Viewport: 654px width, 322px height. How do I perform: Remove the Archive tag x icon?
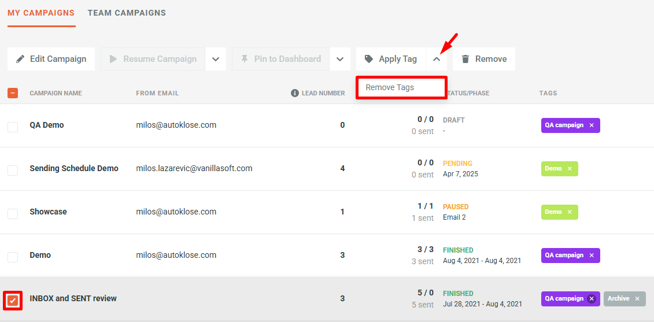tap(637, 299)
